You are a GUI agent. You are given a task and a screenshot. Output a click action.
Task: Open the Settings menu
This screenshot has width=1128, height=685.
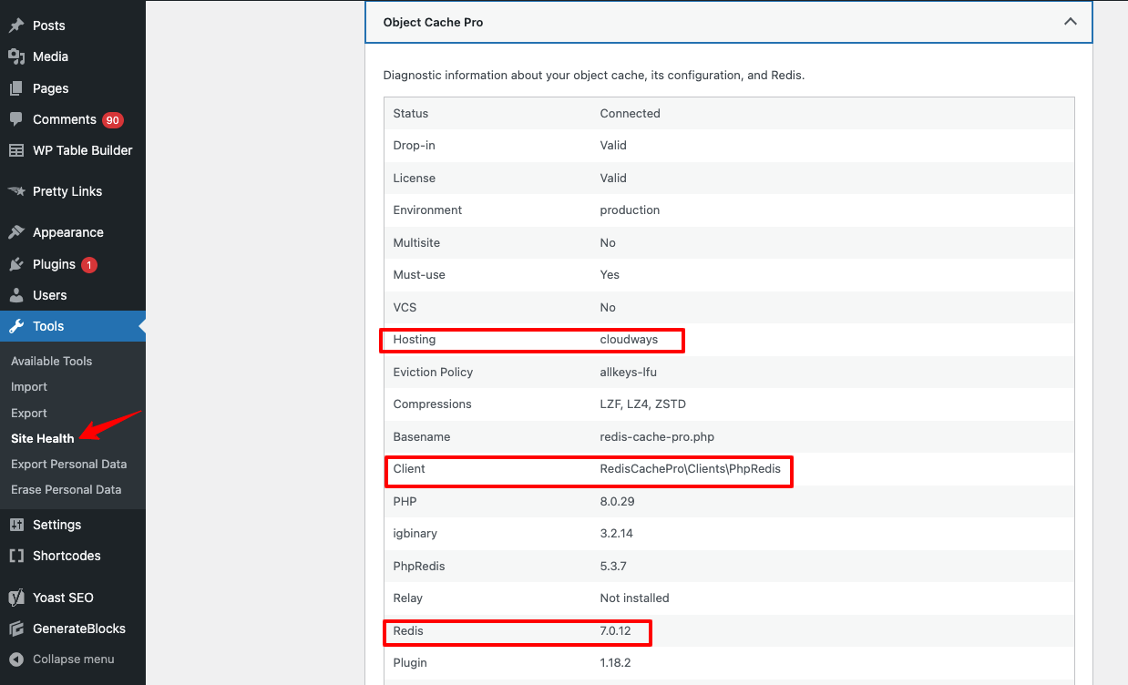[x=73, y=525]
